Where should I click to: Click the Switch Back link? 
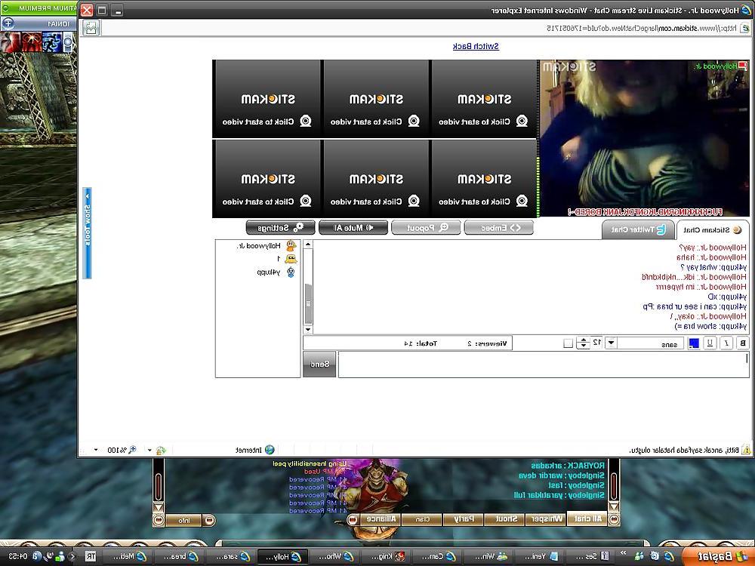[476, 46]
